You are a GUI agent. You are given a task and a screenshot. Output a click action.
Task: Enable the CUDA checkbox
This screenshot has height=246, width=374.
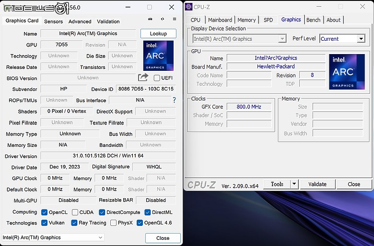tap(75, 212)
